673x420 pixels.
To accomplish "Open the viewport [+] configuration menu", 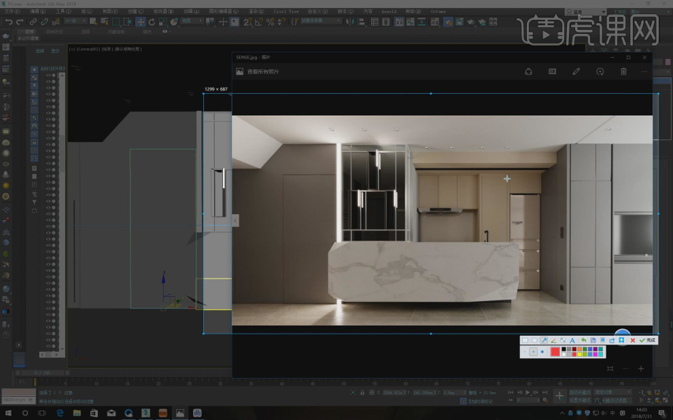I will click(70, 49).
